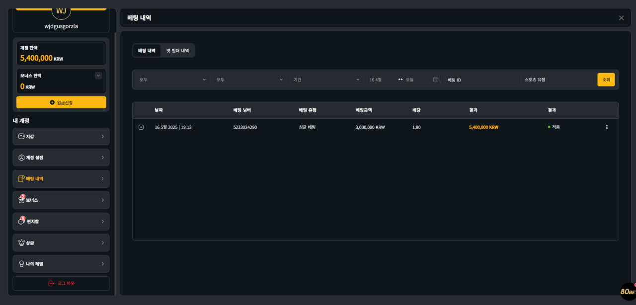Open the first 모두 filter dropdown

(x=172, y=79)
